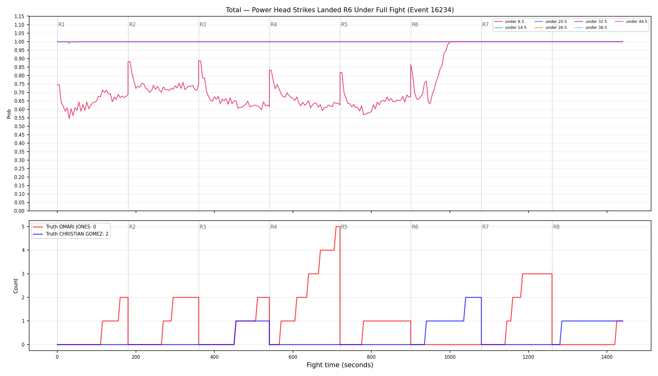Click the 3 tick on the Count axis
658x376 pixels.
[x=23, y=274]
